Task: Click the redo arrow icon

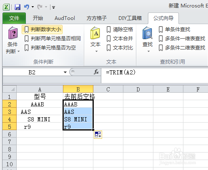Action: 40,7
